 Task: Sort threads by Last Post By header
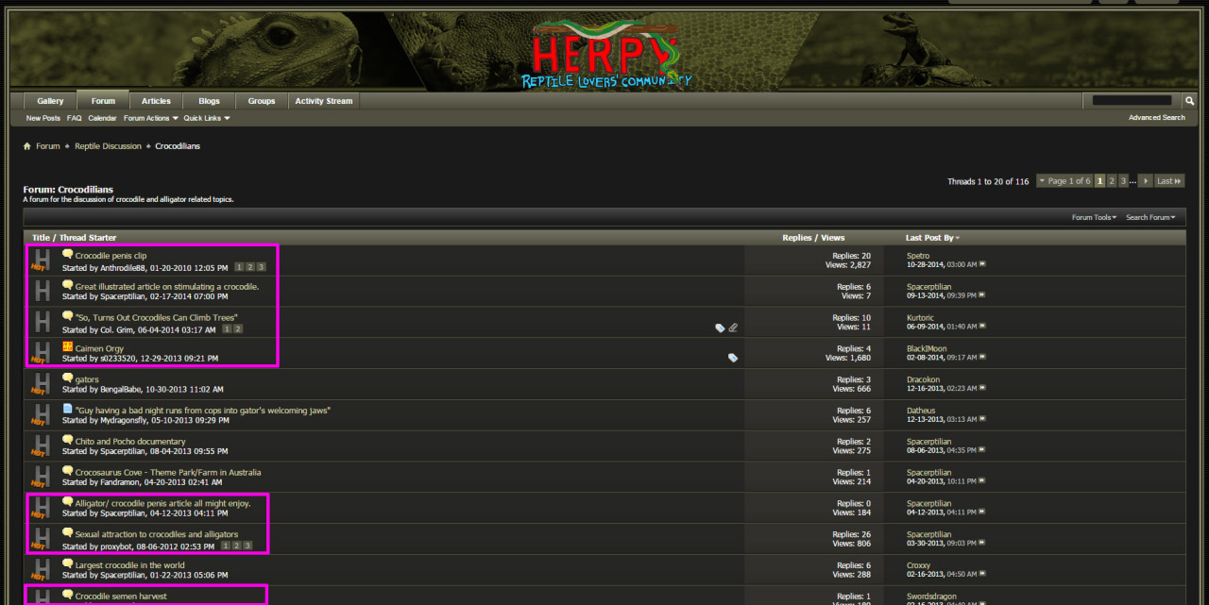click(x=928, y=238)
